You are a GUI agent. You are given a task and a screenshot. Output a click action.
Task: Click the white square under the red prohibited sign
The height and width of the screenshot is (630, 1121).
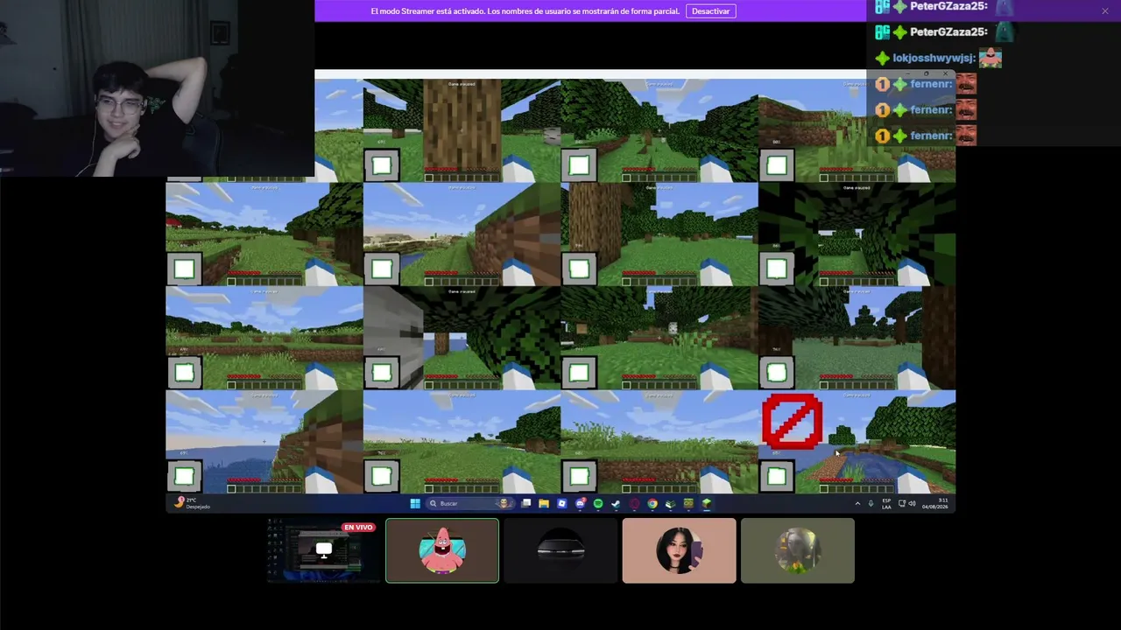tap(777, 475)
